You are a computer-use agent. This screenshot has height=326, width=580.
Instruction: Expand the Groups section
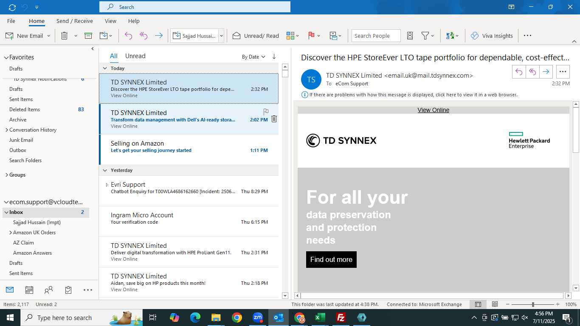tap(6, 175)
